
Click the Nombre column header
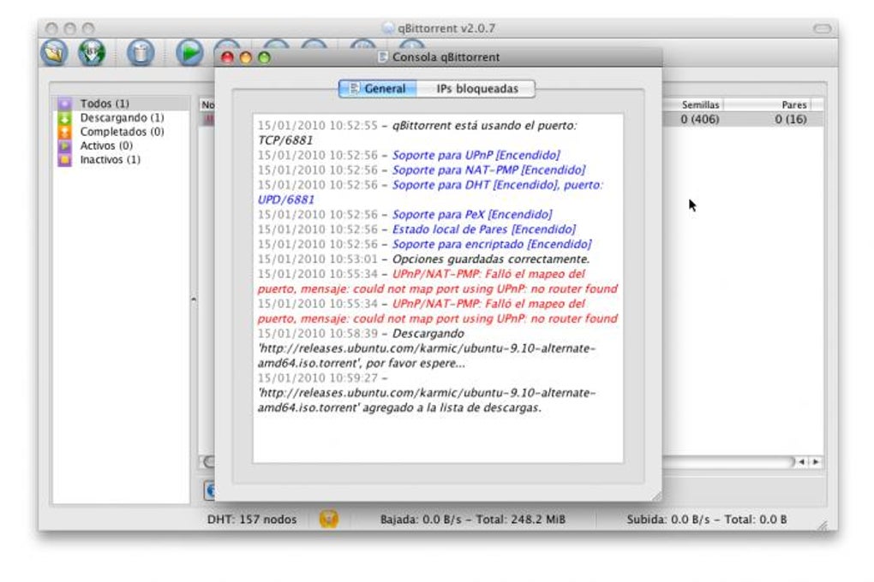coord(207,104)
